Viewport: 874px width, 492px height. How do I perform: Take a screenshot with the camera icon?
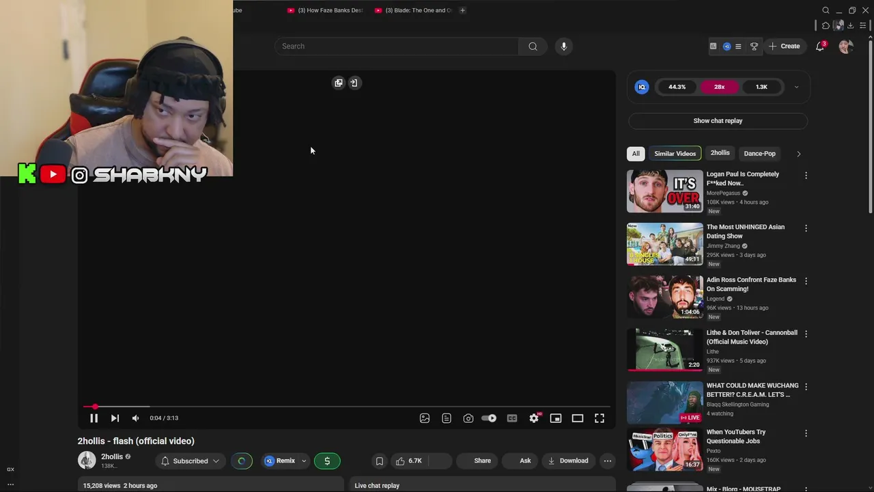pyautogui.click(x=468, y=418)
